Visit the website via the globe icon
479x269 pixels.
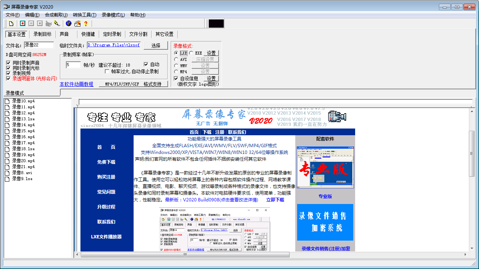68,24
